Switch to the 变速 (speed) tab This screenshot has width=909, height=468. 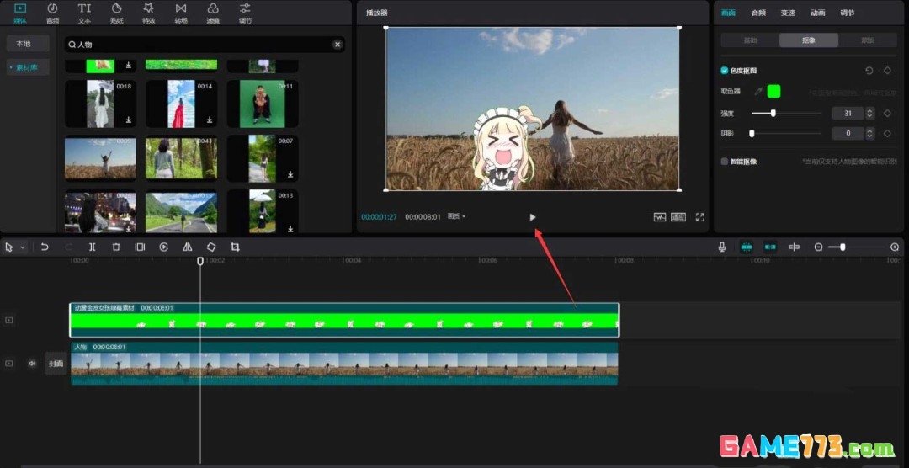tap(788, 13)
